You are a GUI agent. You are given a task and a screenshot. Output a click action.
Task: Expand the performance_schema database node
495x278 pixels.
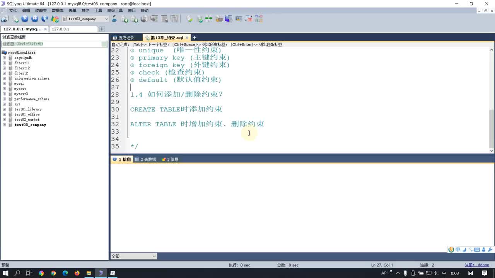pos(4,99)
